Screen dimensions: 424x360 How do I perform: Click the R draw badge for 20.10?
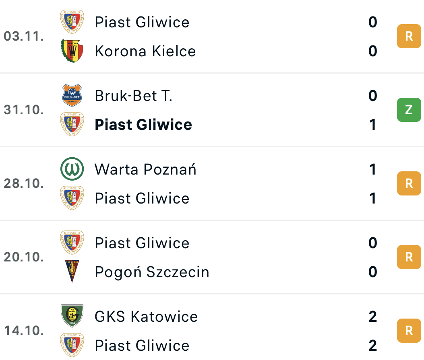coord(409,257)
